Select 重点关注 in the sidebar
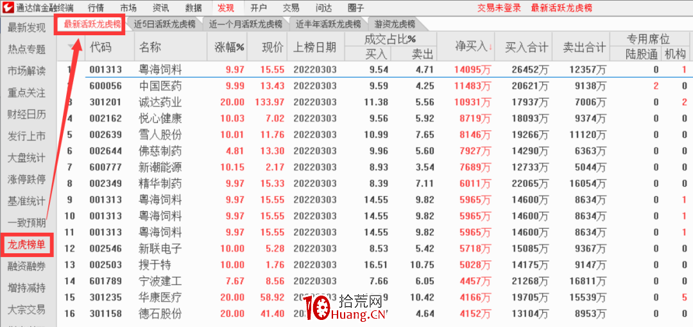This screenshot has width=693, height=327. click(26, 93)
